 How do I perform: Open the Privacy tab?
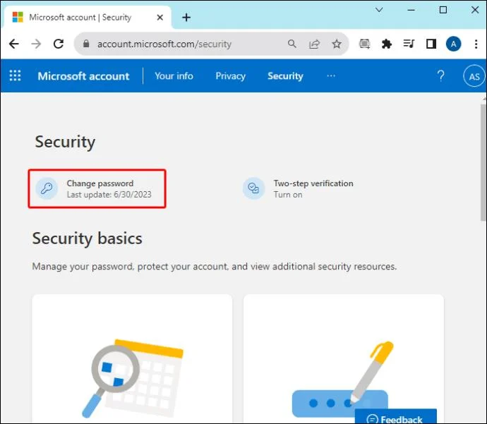click(x=231, y=76)
